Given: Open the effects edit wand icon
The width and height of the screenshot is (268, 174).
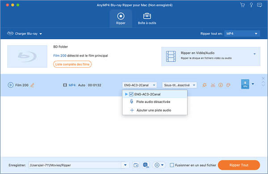Looking at the screenshot, I should pos(205,85).
